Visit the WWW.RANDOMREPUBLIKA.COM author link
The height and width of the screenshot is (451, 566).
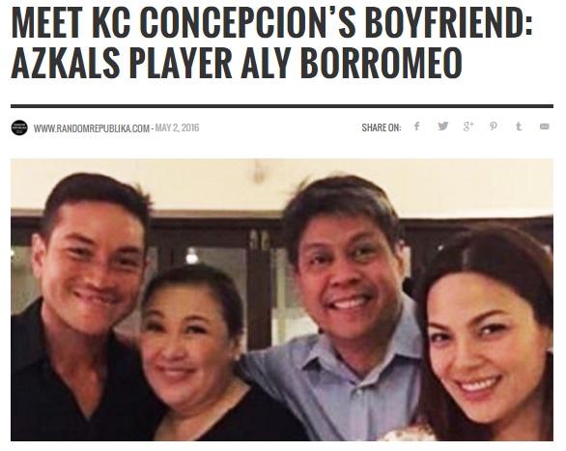click(x=92, y=128)
